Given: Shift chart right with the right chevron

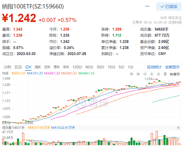Looking at the screenshot, I should (158, 74).
